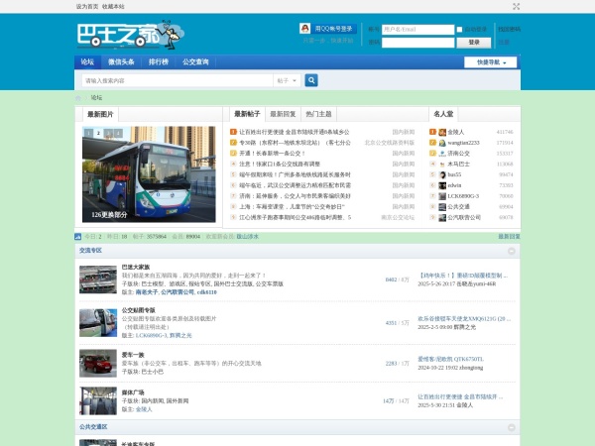
Task: Focus the 用户名/Email input field
Action: (417, 29)
